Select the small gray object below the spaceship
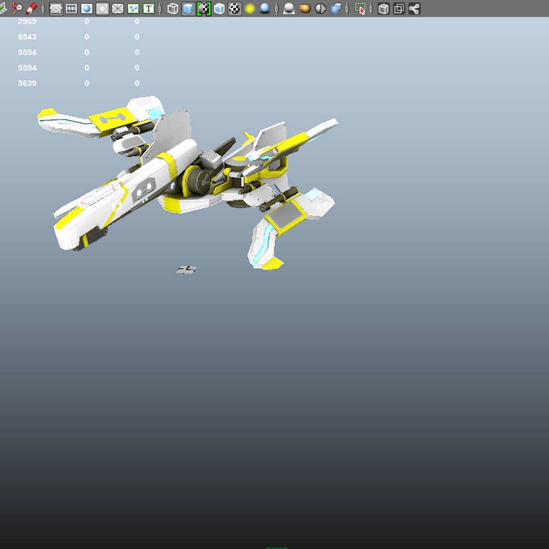The image size is (549, 549). [186, 269]
